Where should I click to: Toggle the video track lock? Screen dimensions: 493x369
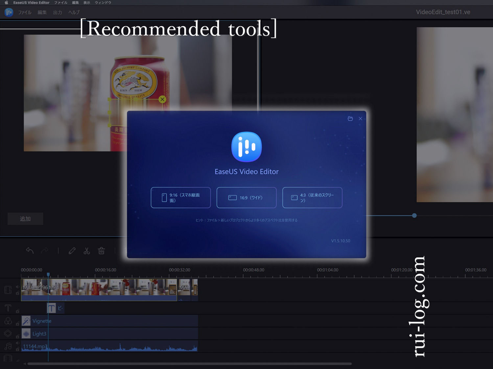tap(17, 293)
